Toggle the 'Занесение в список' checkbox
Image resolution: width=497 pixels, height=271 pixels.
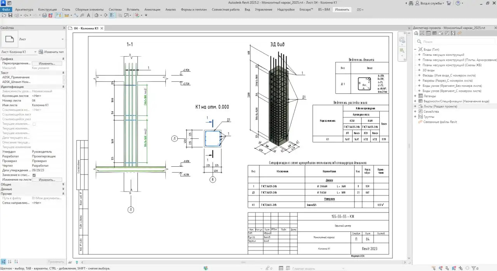click(x=34, y=175)
